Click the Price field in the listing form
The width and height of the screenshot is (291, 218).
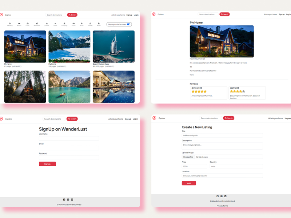pos(194,166)
